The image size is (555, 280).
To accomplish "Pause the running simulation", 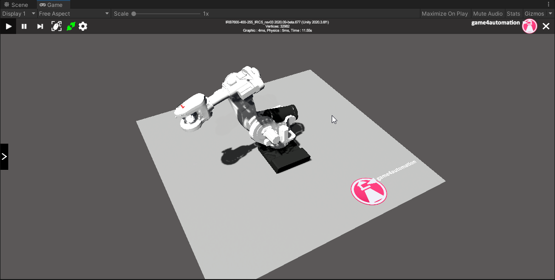I will pos(24,26).
